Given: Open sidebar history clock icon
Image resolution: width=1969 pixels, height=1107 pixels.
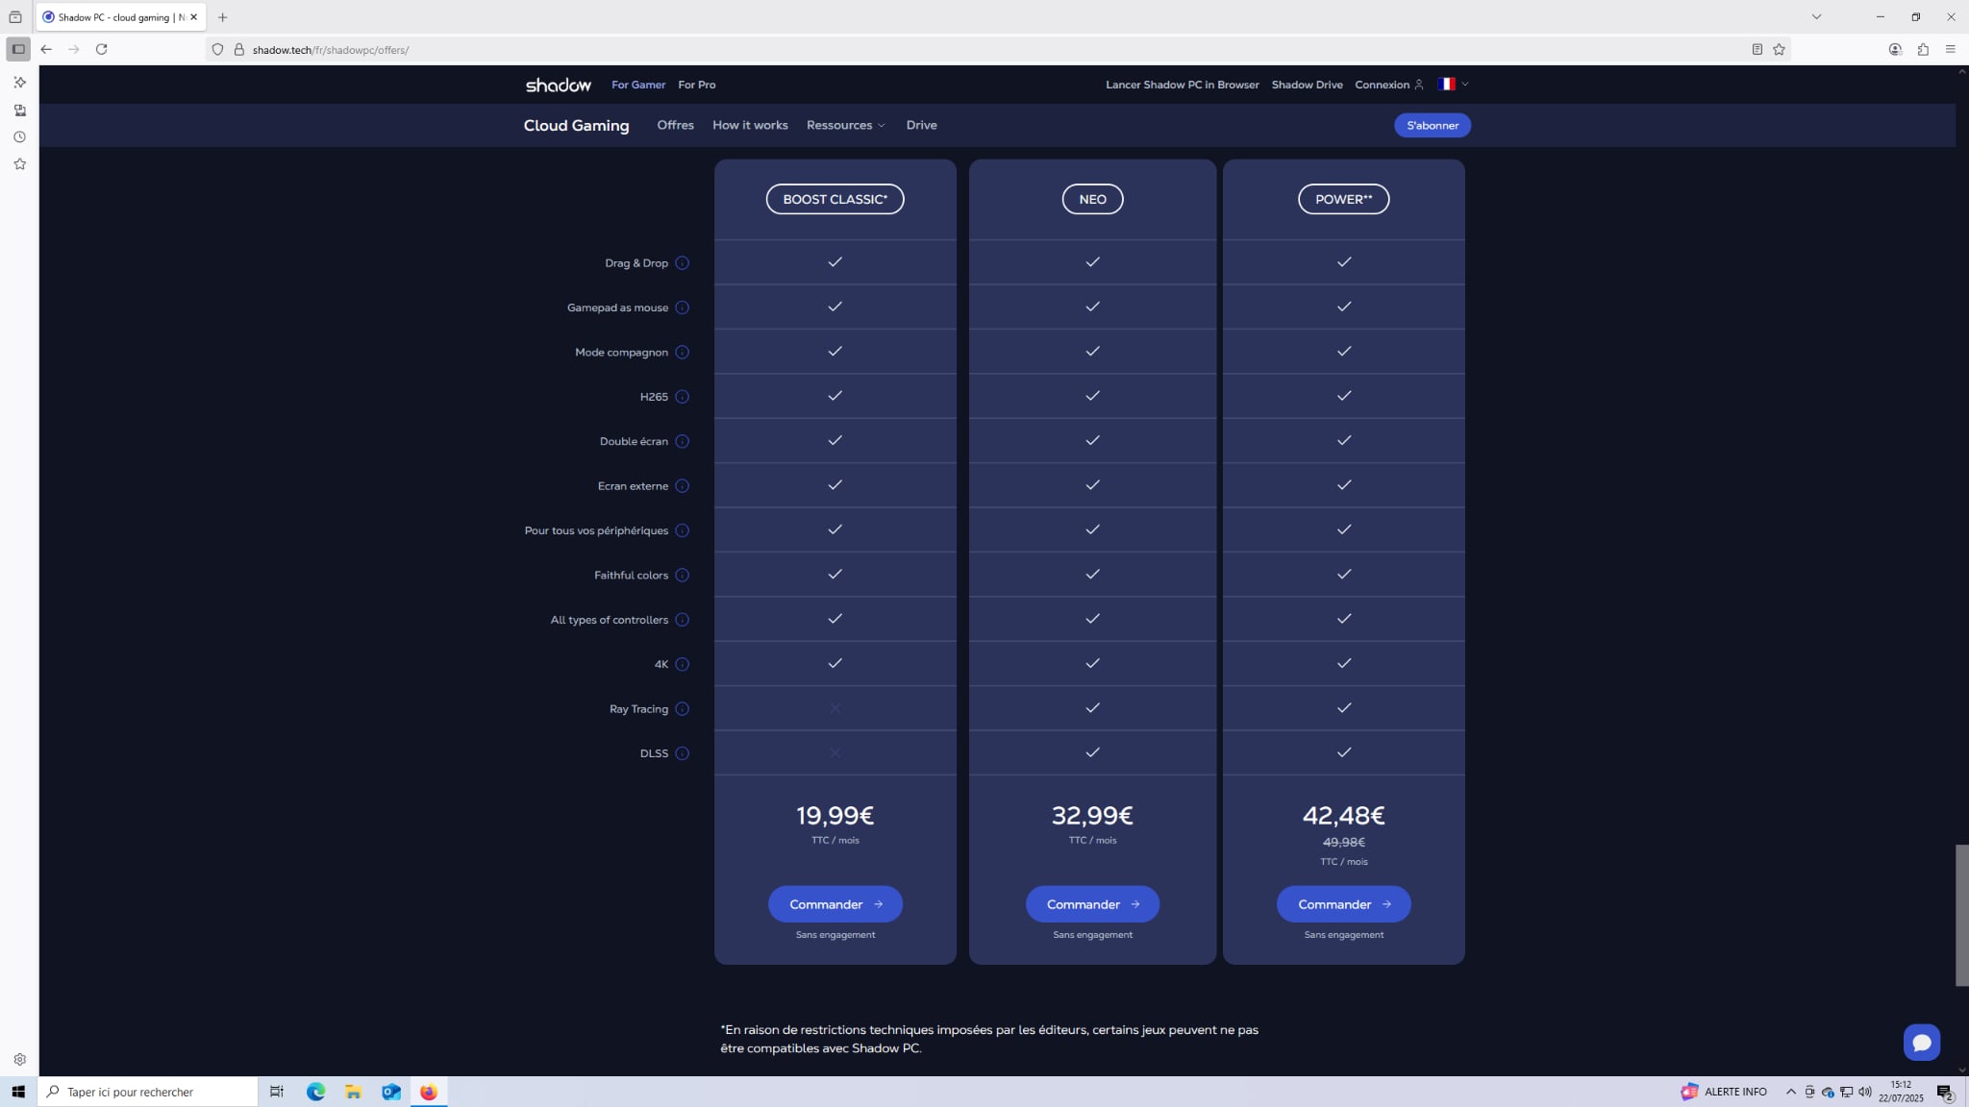Looking at the screenshot, I should (19, 137).
